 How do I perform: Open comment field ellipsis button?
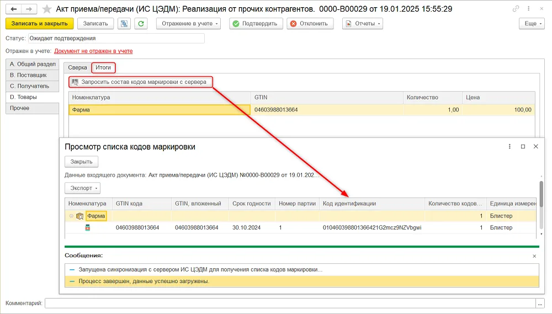[x=540, y=303]
